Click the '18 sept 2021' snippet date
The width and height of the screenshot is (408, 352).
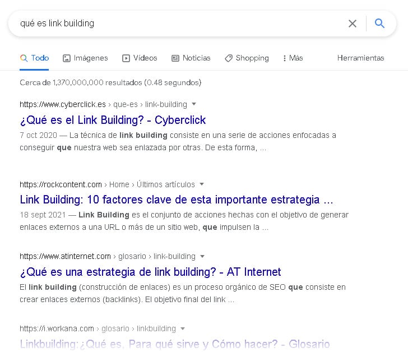point(43,215)
